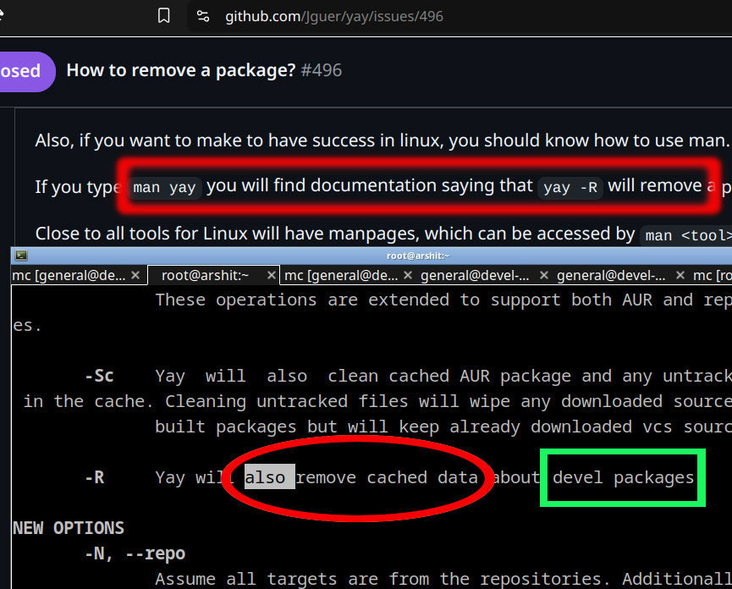Click the '-N, --repo' option text
Viewport: 732px width, 589px height.
135,553
